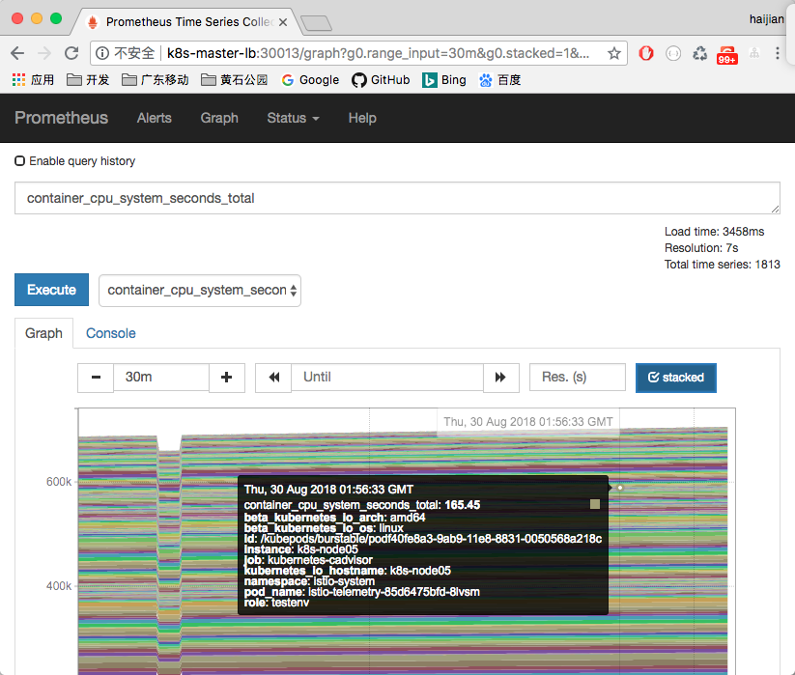795x675 pixels.
Task: Enable query history checkbox
Action: pos(19,161)
